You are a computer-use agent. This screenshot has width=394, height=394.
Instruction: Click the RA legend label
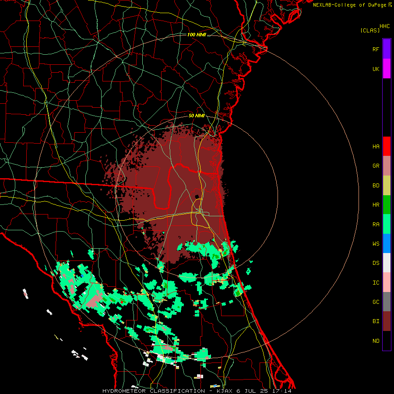376,225
